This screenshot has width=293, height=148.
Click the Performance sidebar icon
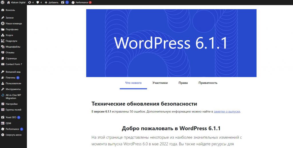click(x=3, y=129)
